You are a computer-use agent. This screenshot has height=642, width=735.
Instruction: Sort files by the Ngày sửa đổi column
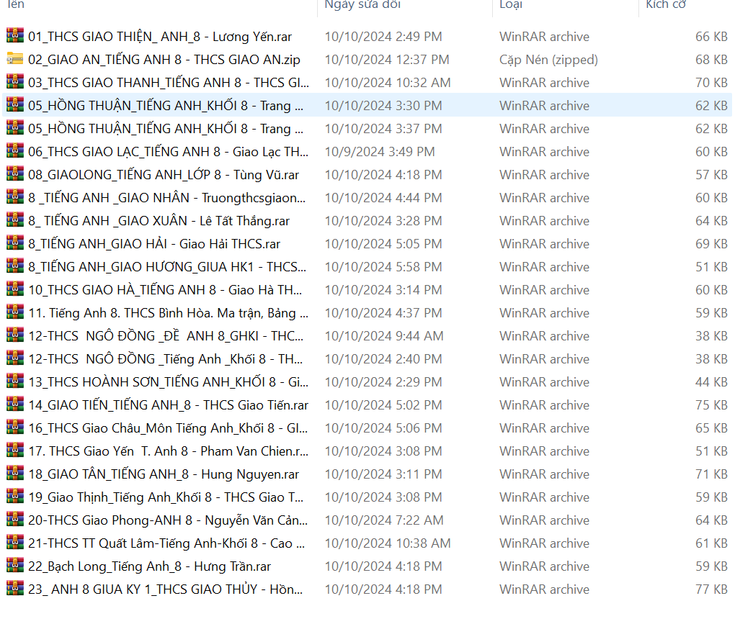pos(362,5)
